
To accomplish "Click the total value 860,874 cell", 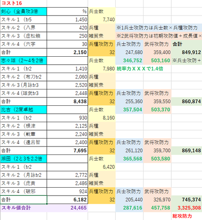I will [187, 102].
